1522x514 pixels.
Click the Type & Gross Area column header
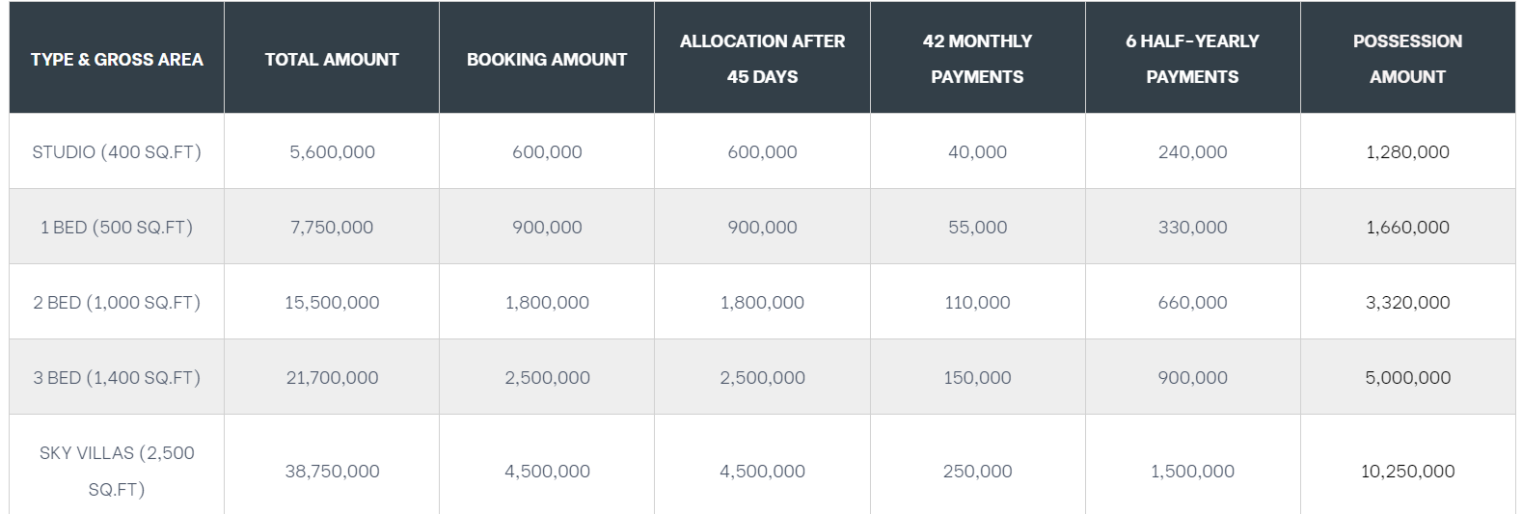tap(117, 59)
